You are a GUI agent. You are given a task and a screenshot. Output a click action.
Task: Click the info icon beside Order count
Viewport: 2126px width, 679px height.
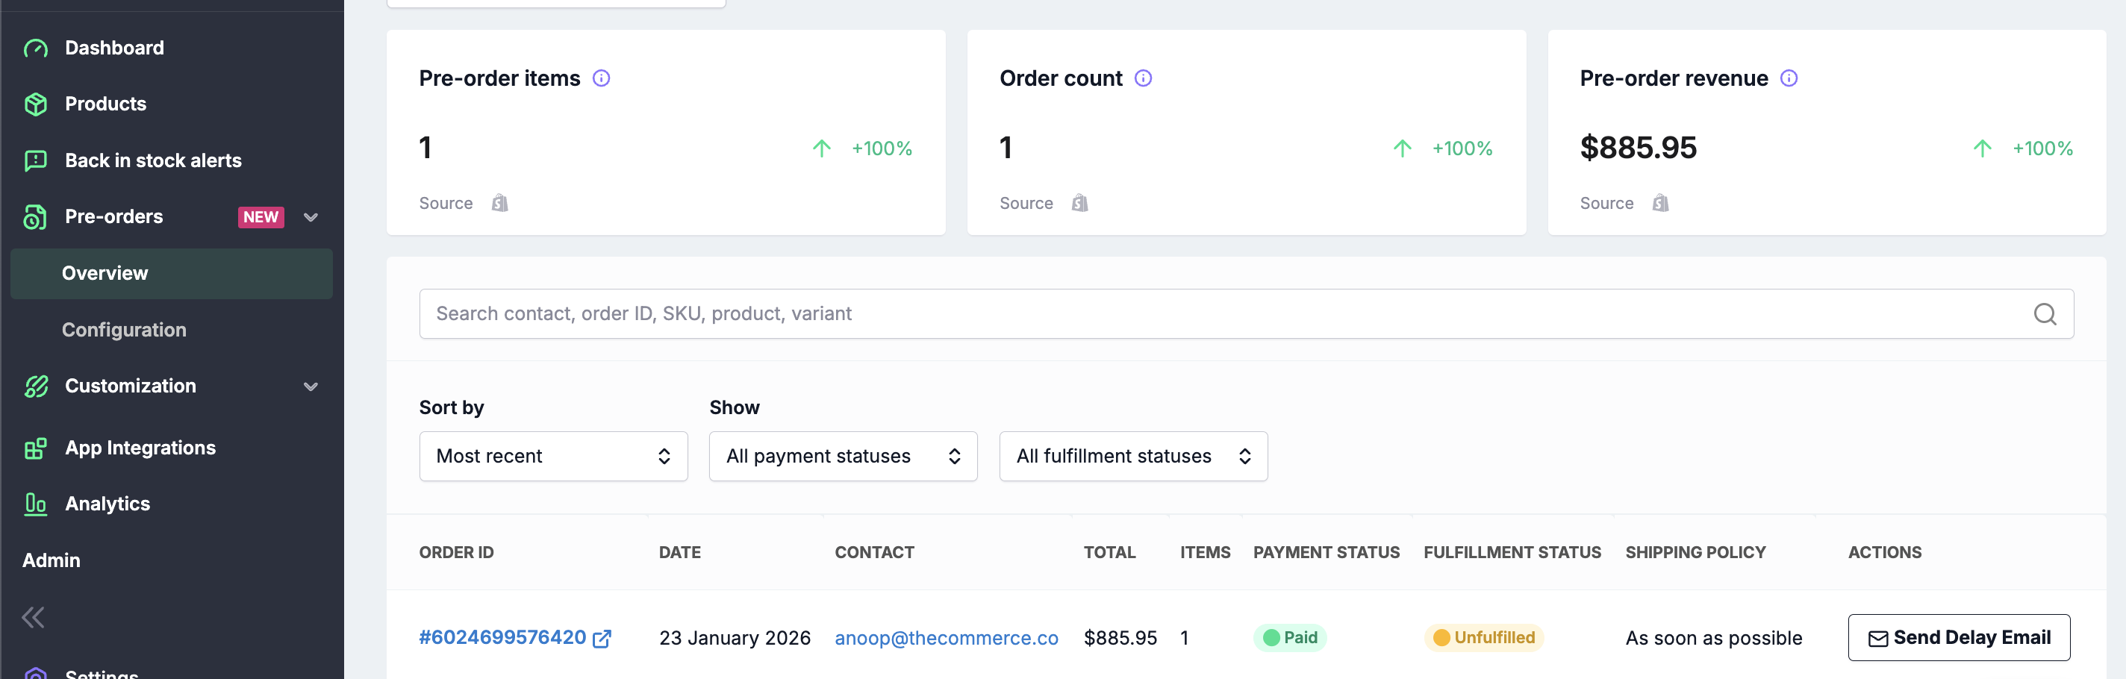(1143, 78)
